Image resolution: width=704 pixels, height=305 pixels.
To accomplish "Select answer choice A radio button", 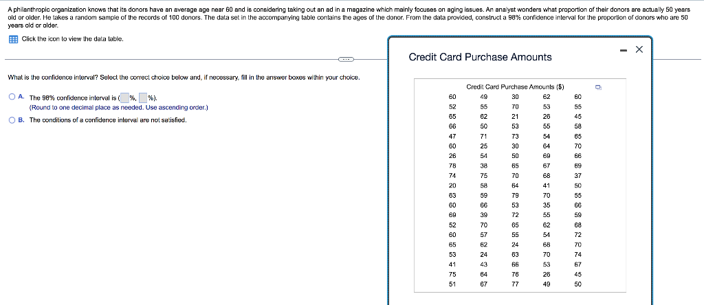I will 12,98.
